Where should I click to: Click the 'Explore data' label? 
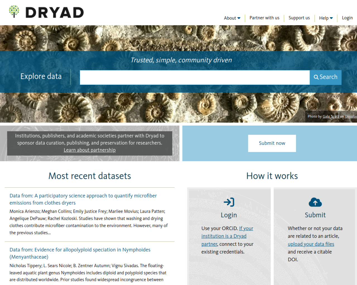[41, 76]
